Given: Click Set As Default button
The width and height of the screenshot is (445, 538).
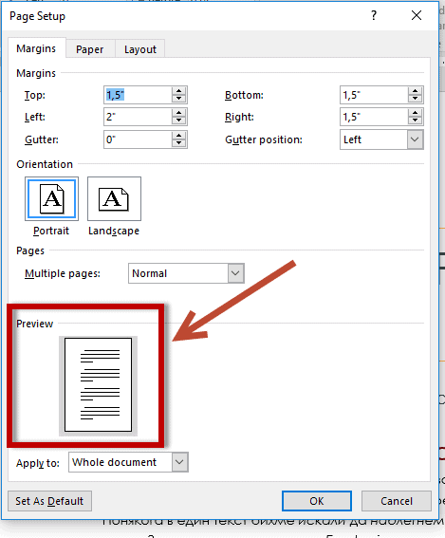Looking at the screenshot, I should pyautogui.click(x=49, y=501).
